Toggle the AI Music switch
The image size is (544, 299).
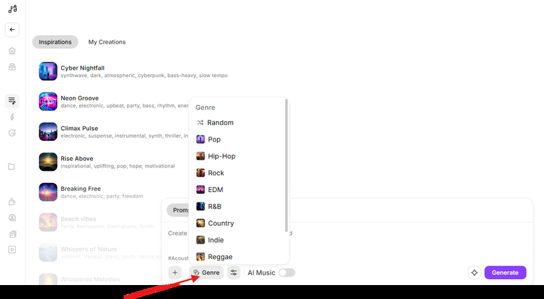[287, 272]
